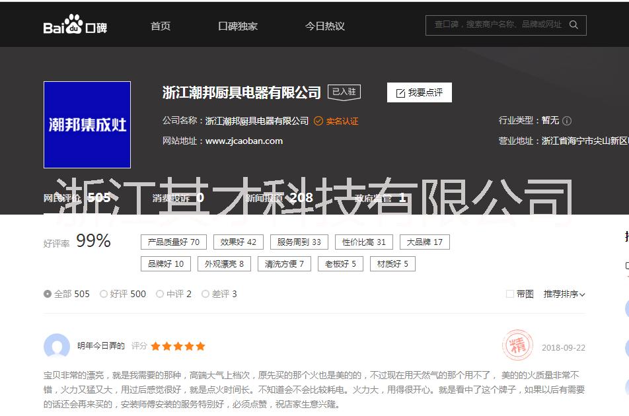Filter by tag 性价比高 31
The width and height of the screenshot is (629, 416).
[364, 242]
